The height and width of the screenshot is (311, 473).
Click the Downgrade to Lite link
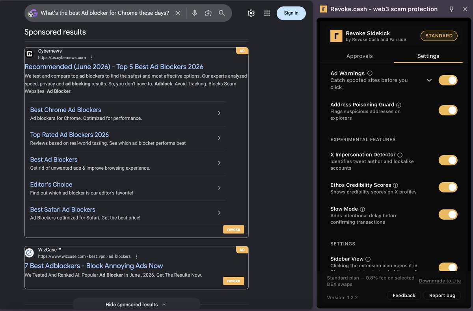coord(440,281)
